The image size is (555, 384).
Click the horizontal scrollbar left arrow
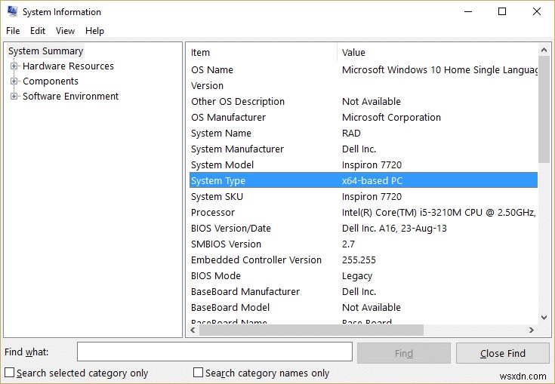192,330
